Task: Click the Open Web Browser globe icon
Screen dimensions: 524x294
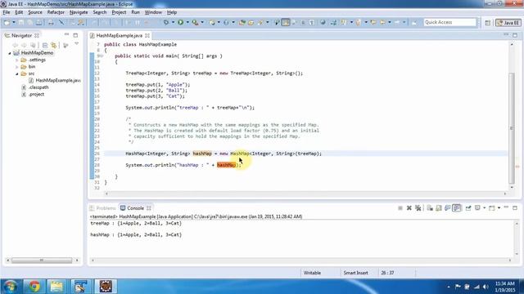Action: coord(323,22)
